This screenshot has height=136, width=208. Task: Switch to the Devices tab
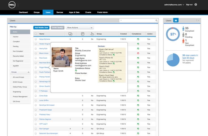(x=59, y=12)
